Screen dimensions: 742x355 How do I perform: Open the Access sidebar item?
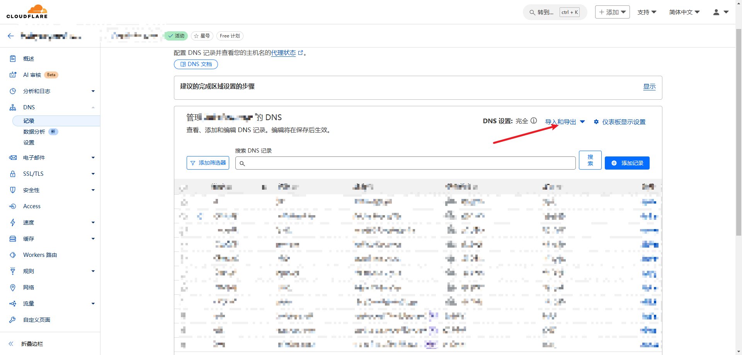[32, 206]
